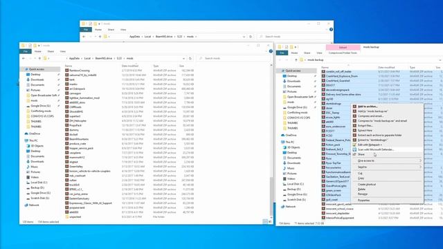This screenshot has height=249, width=443.
Task: Select the EasternSanctuary archive
Action: click(x=80, y=199)
